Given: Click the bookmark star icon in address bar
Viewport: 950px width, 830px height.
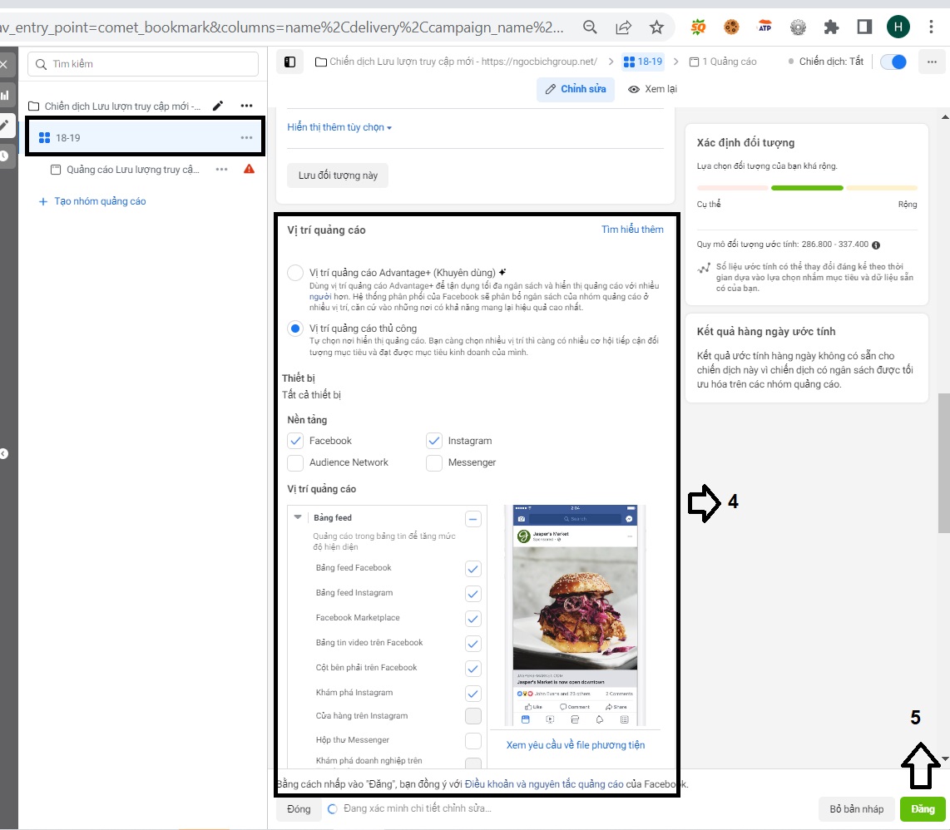Looking at the screenshot, I should (x=656, y=27).
